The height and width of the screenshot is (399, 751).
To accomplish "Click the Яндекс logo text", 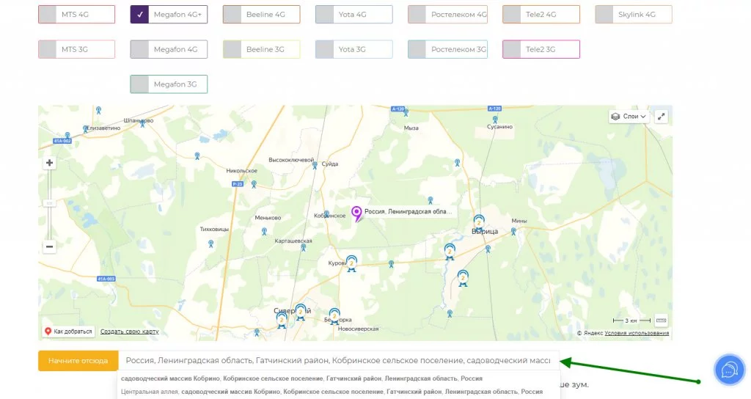I will [x=593, y=333].
